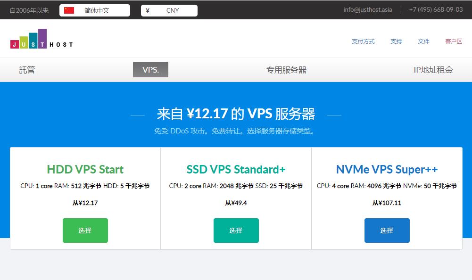Image resolution: width=472 pixels, height=280 pixels.
Task: Click the 从¥49.4 price text
Action: pos(236,203)
